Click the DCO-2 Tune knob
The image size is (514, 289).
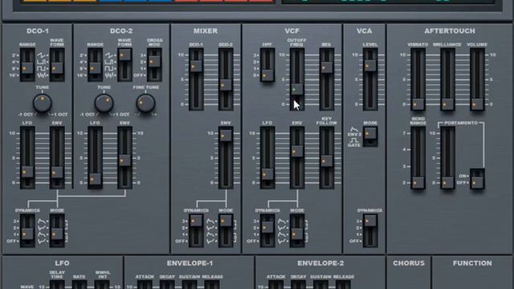click(104, 103)
